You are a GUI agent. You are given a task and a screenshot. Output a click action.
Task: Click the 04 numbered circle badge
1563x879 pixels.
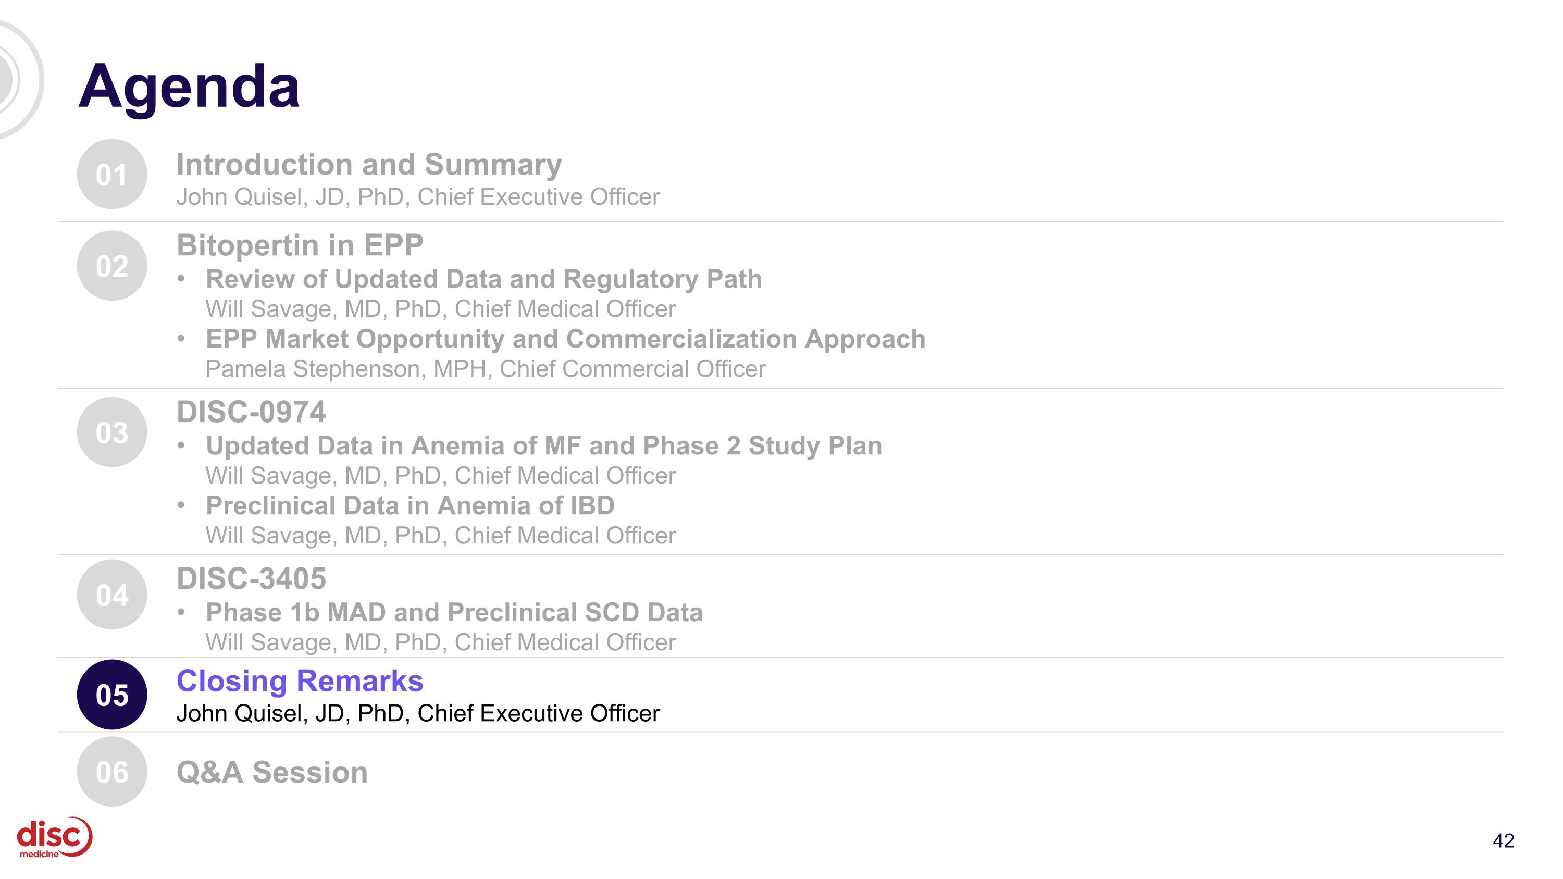pyautogui.click(x=112, y=595)
